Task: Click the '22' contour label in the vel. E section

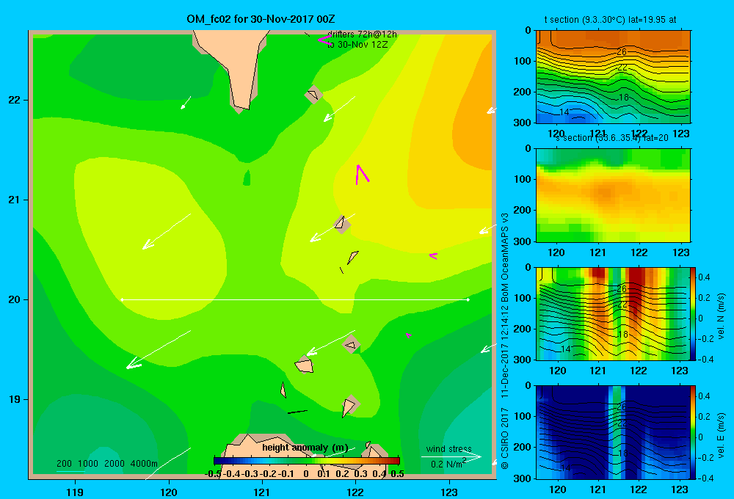Action: point(622,423)
